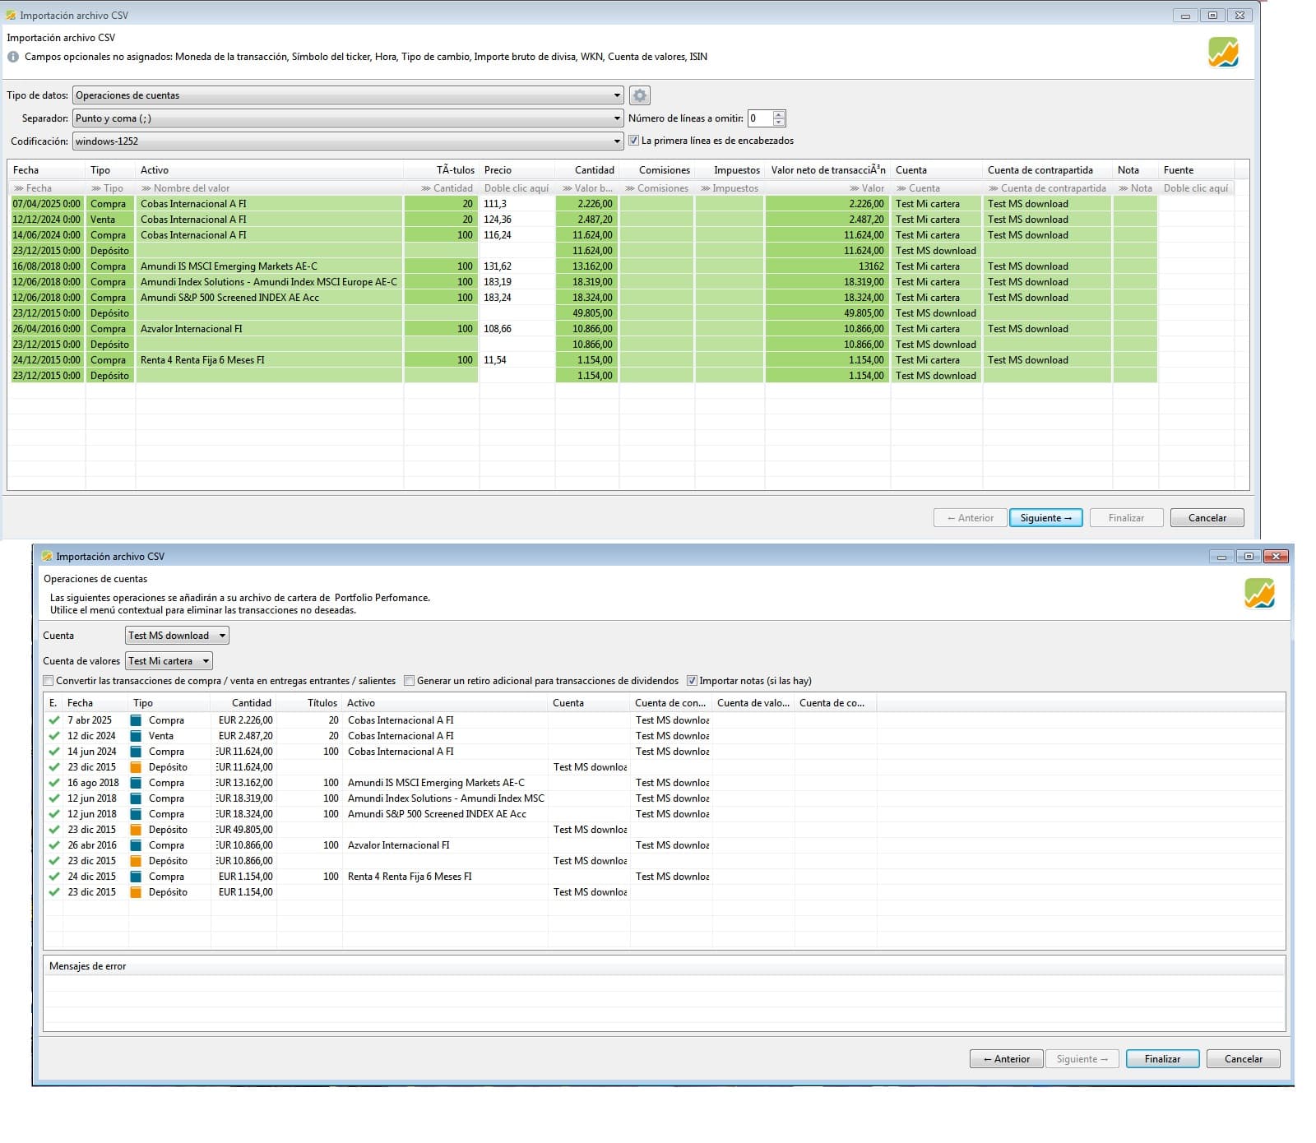The image size is (1316, 1143).
Task: Click the Nombre del valor mapping cell
Action: 269,188
